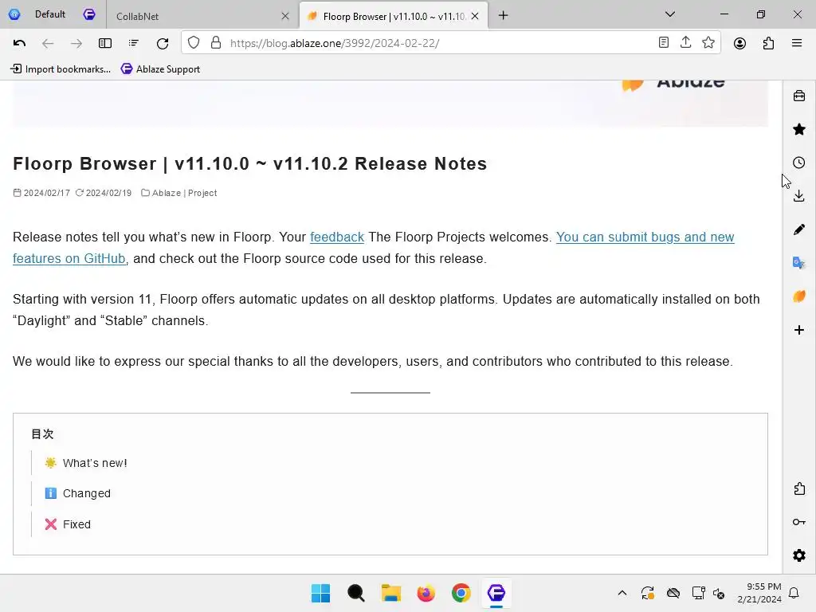
Task: Launch Google Chrome from taskbar
Action: (461, 593)
